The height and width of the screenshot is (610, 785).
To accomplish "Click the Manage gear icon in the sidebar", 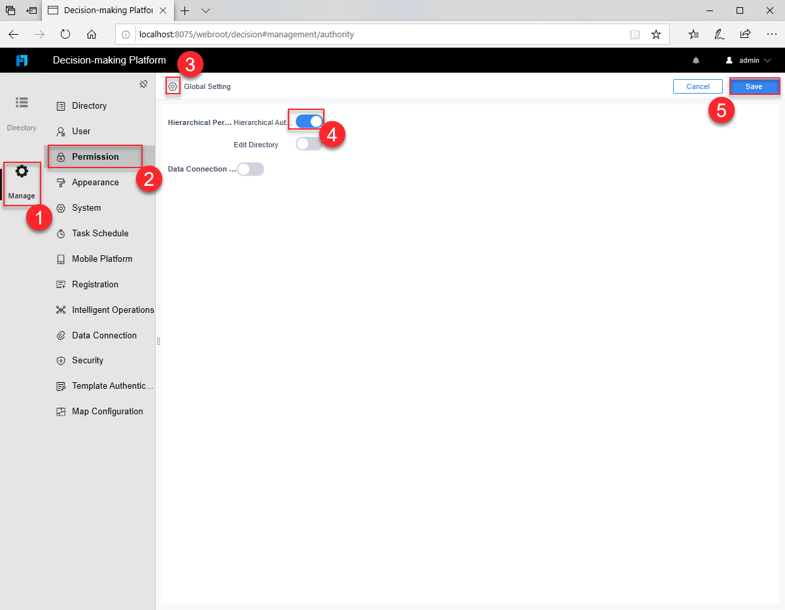I will click(22, 171).
